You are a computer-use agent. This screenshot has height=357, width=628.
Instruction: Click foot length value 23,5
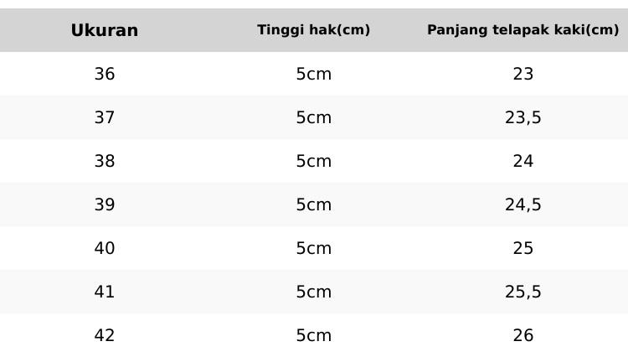(x=523, y=118)
